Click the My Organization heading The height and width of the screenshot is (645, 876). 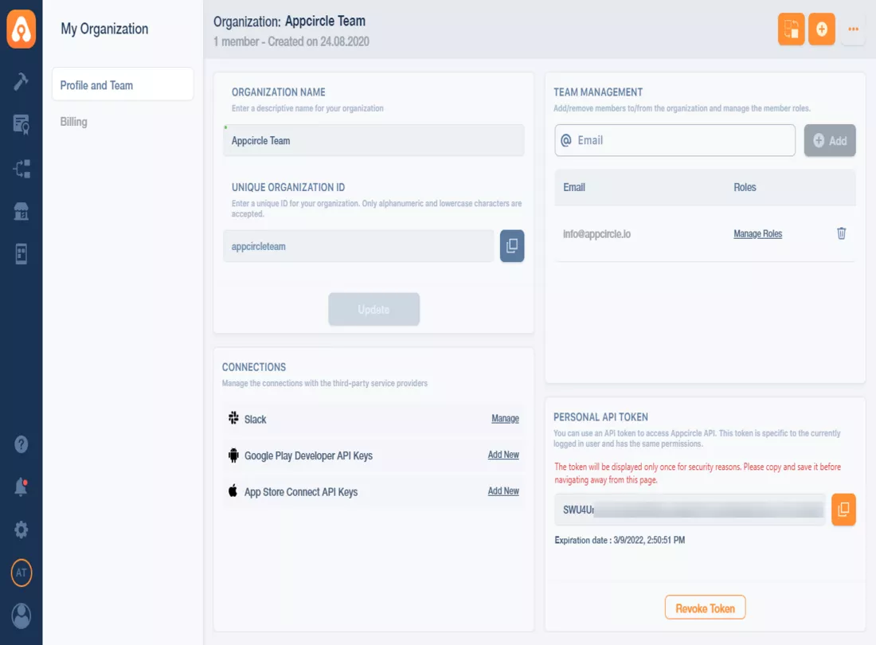[104, 29]
